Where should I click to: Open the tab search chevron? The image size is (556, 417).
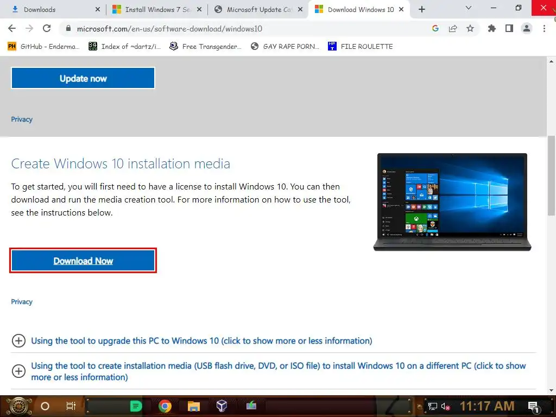click(469, 8)
